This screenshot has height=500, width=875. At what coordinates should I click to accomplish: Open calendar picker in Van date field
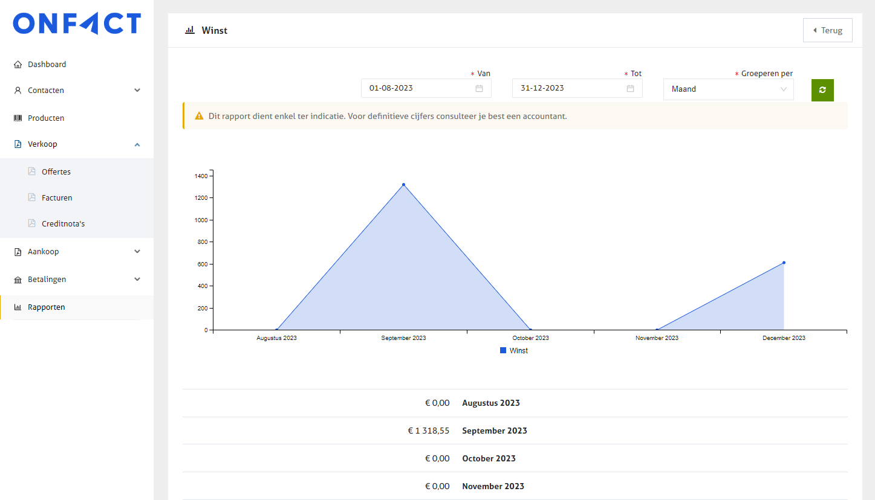(479, 88)
